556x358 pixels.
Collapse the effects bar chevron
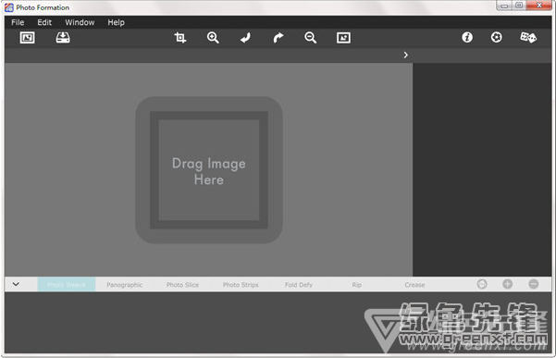click(x=16, y=284)
